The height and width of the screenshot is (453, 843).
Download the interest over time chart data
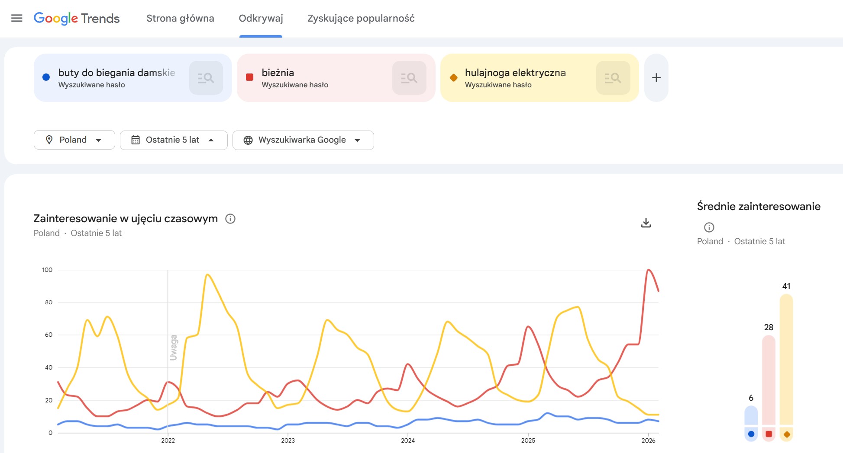pyautogui.click(x=646, y=223)
